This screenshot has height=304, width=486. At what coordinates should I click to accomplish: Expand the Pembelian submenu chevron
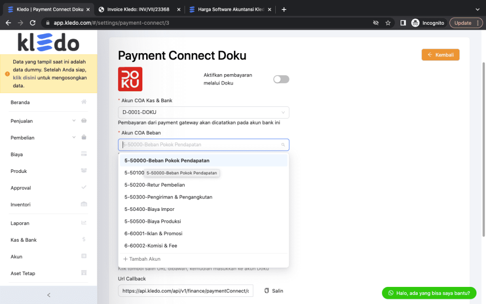pyautogui.click(x=74, y=137)
